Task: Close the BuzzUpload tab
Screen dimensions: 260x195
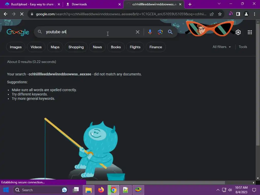Action: [59, 4]
